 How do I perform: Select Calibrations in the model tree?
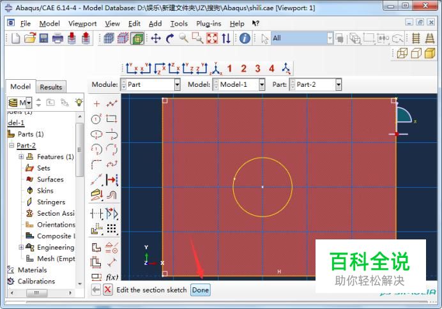pyautogui.click(x=36, y=281)
